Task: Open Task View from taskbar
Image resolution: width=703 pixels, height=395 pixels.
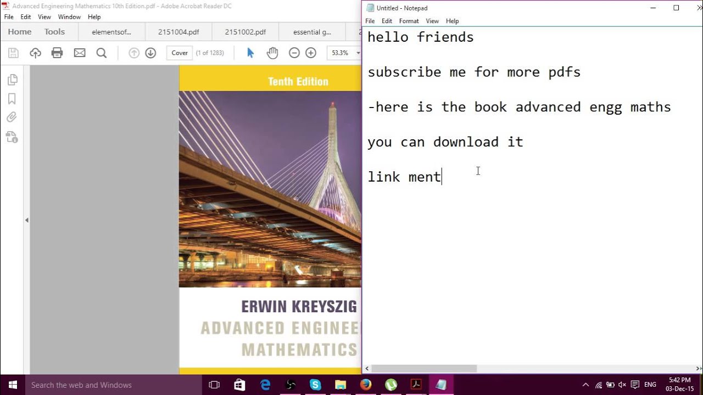Action: coord(215,385)
